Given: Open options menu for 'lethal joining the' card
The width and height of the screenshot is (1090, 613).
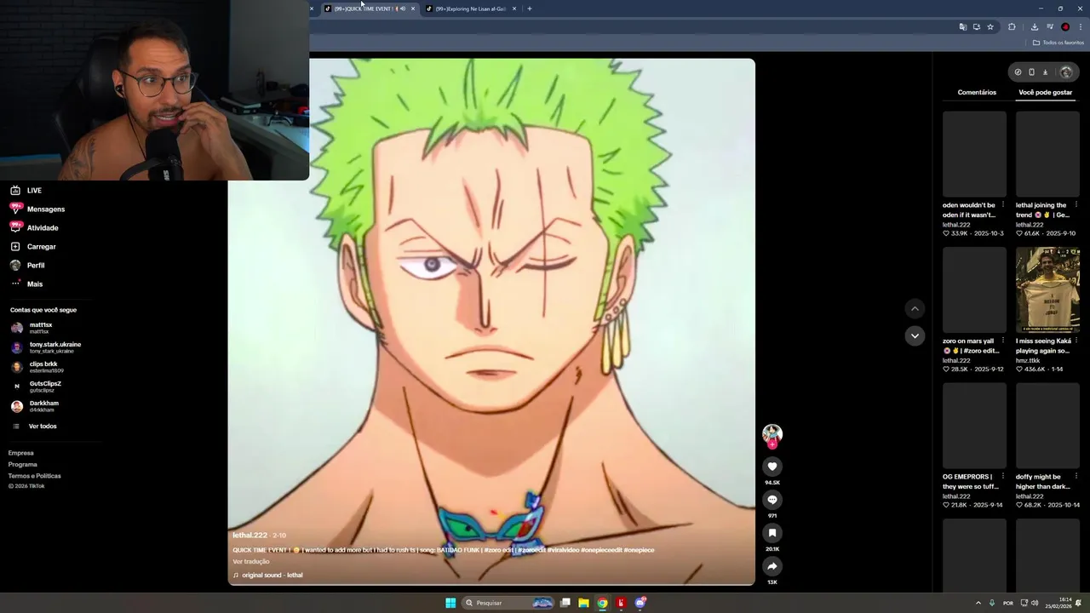Looking at the screenshot, I should pos(1076,205).
